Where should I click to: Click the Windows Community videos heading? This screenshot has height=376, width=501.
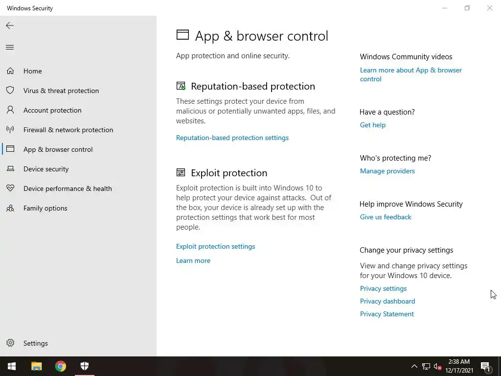pos(406,57)
